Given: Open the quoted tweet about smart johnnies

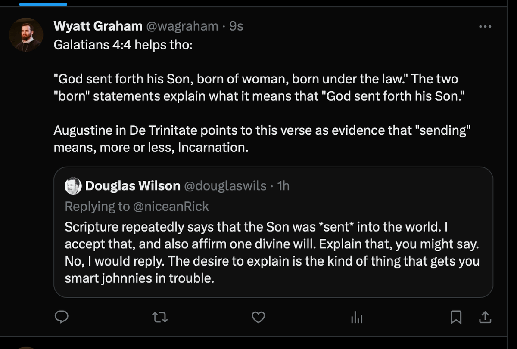Looking at the screenshot, I should (272, 253).
